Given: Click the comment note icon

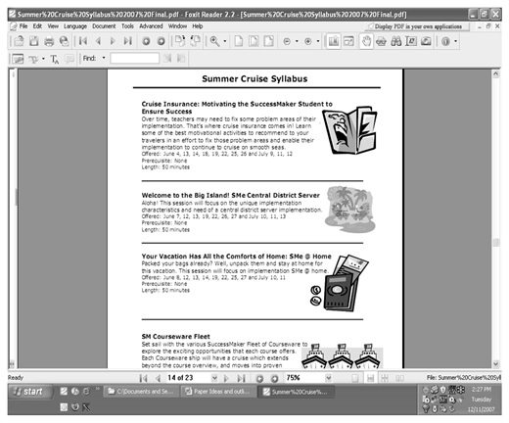Looking at the screenshot, I should point(69,59).
